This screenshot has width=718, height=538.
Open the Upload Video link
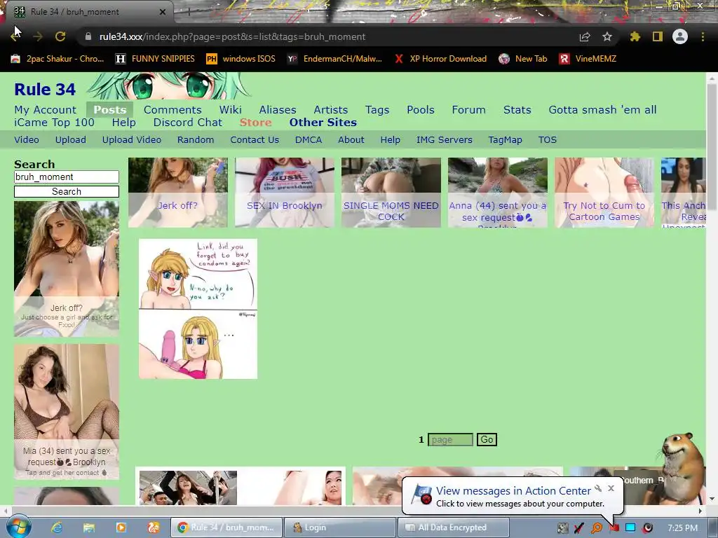coord(131,140)
